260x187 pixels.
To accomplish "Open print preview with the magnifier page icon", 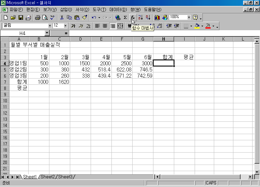I will click(45, 18).
